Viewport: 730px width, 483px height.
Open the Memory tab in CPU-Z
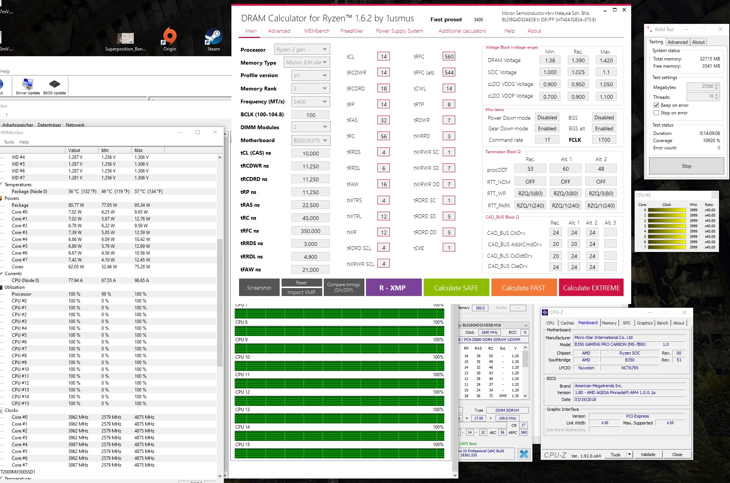pos(609,323)
